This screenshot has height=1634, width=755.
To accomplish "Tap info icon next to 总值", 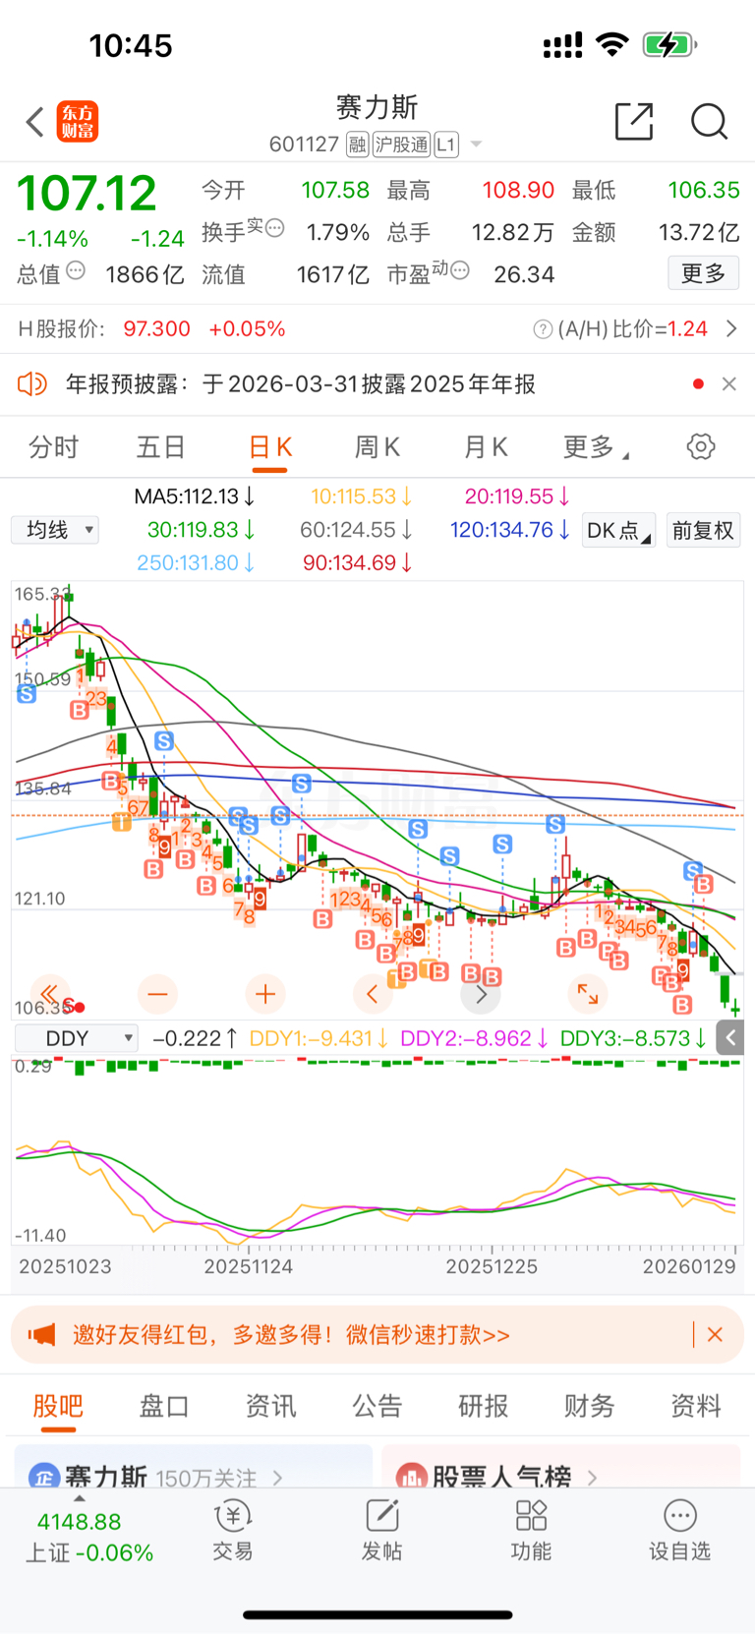I will click(x=76, y=269).
